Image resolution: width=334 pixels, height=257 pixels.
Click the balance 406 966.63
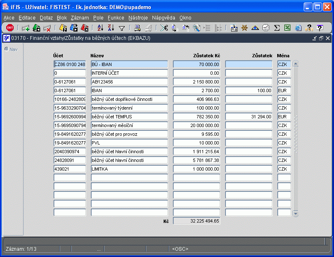196,99
